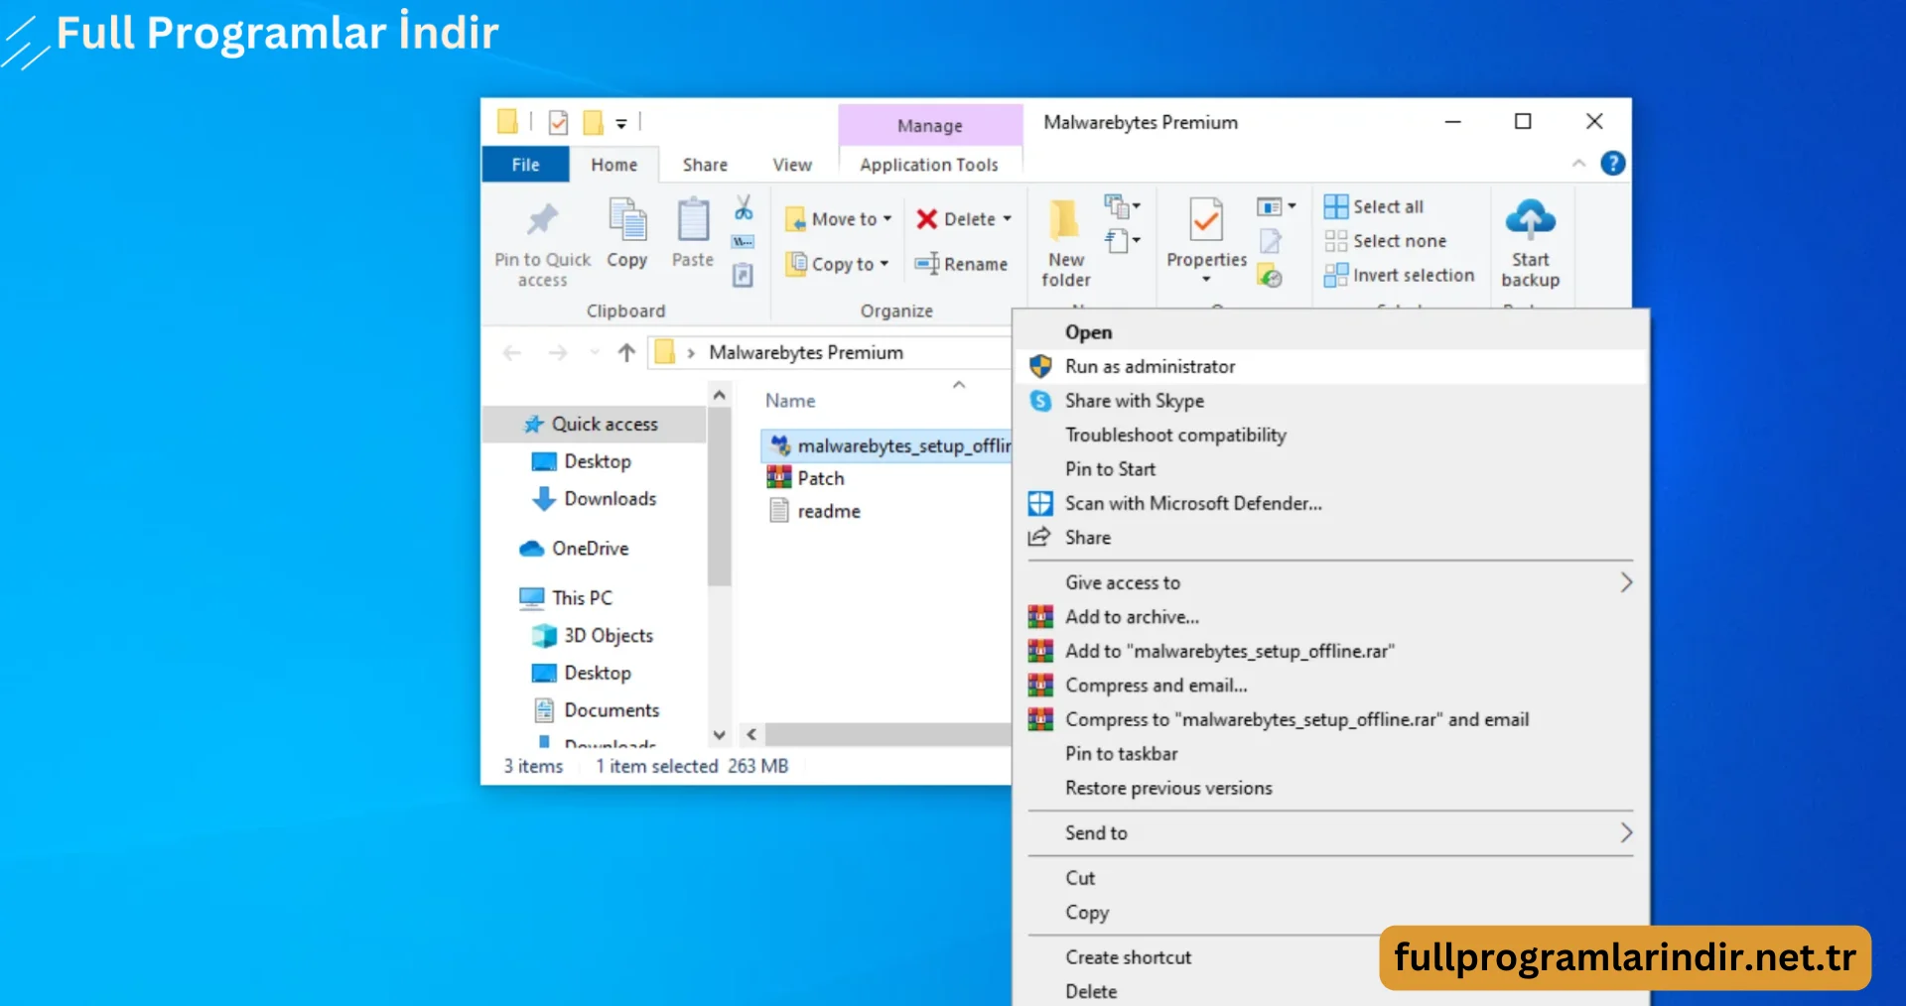
Task: Open the Delete dropdown arrow
Action: (1007, 219)
